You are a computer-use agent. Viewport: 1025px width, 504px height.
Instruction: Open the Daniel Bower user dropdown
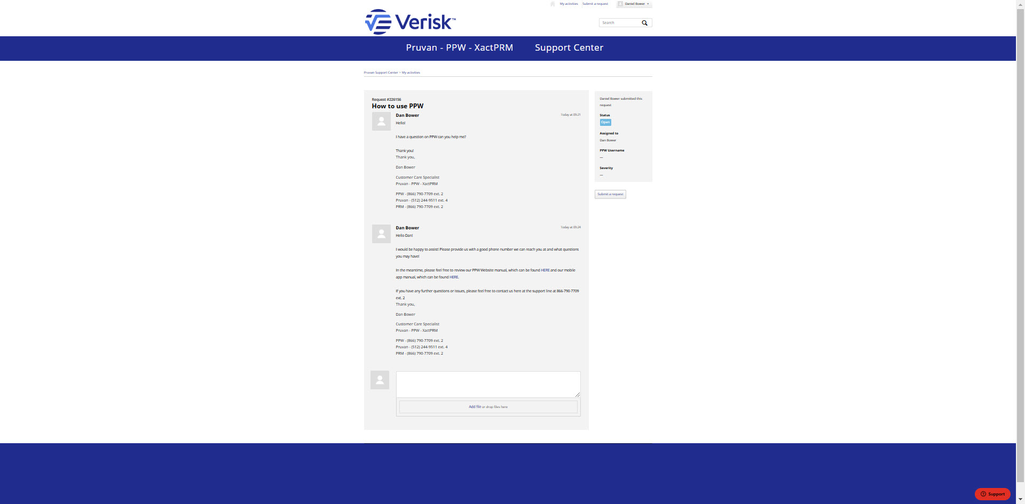[634, 4]
